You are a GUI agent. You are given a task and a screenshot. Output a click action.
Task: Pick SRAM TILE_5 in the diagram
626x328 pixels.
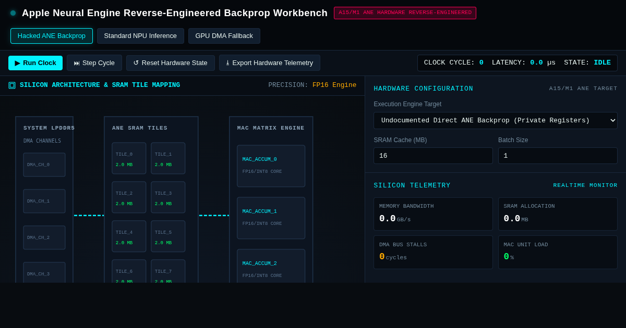coord(168,236)
